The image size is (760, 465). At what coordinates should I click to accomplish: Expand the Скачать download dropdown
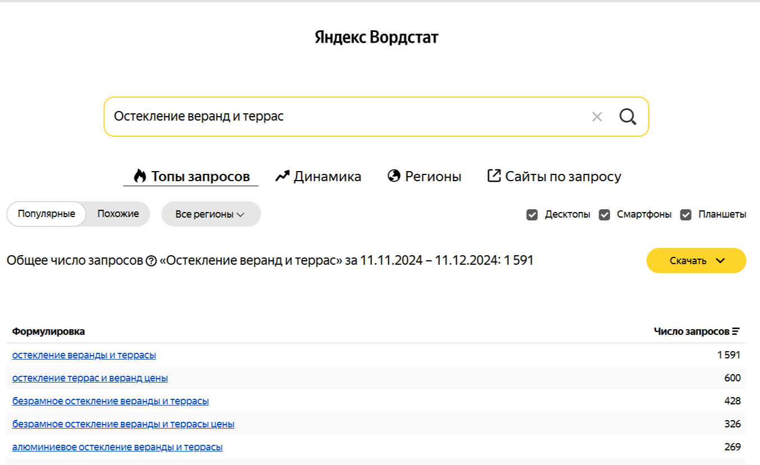point(697,261)
